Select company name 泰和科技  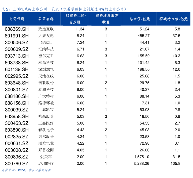click(x=46, y=90)
